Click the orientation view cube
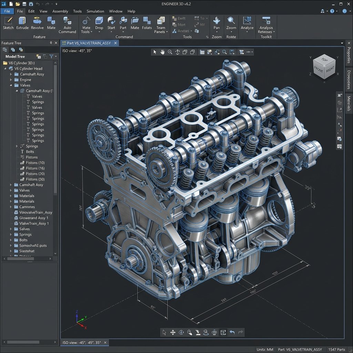This screenshot has width=353, height=353. click(x=324, y=67)
